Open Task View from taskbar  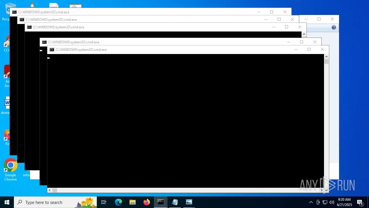pyautogui.click(x=104, y=202)
